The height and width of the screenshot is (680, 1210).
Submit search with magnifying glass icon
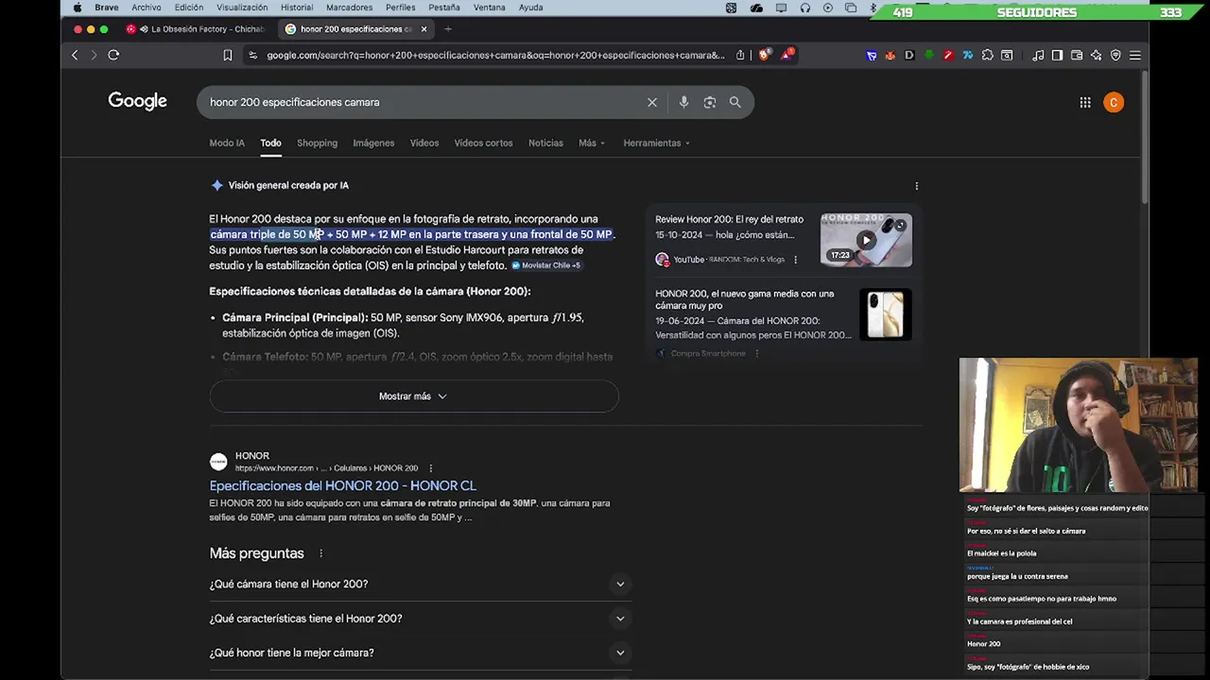point(735,102)
